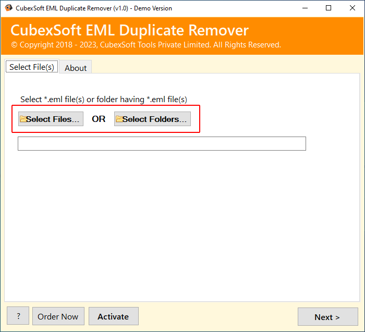Switch to the About tab
365x332 pixels.
point(76,68)
